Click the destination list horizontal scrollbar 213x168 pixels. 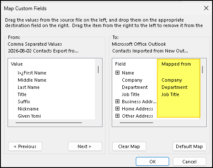136,123
